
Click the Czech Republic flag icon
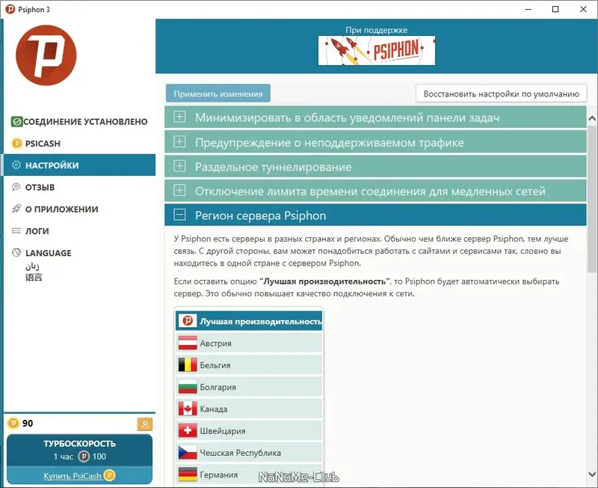pos(188,453)
